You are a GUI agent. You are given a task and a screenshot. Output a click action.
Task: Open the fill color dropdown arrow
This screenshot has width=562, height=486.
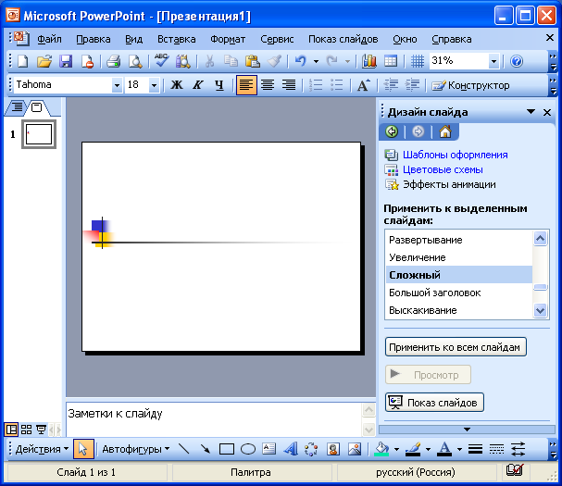click(396, 449)
